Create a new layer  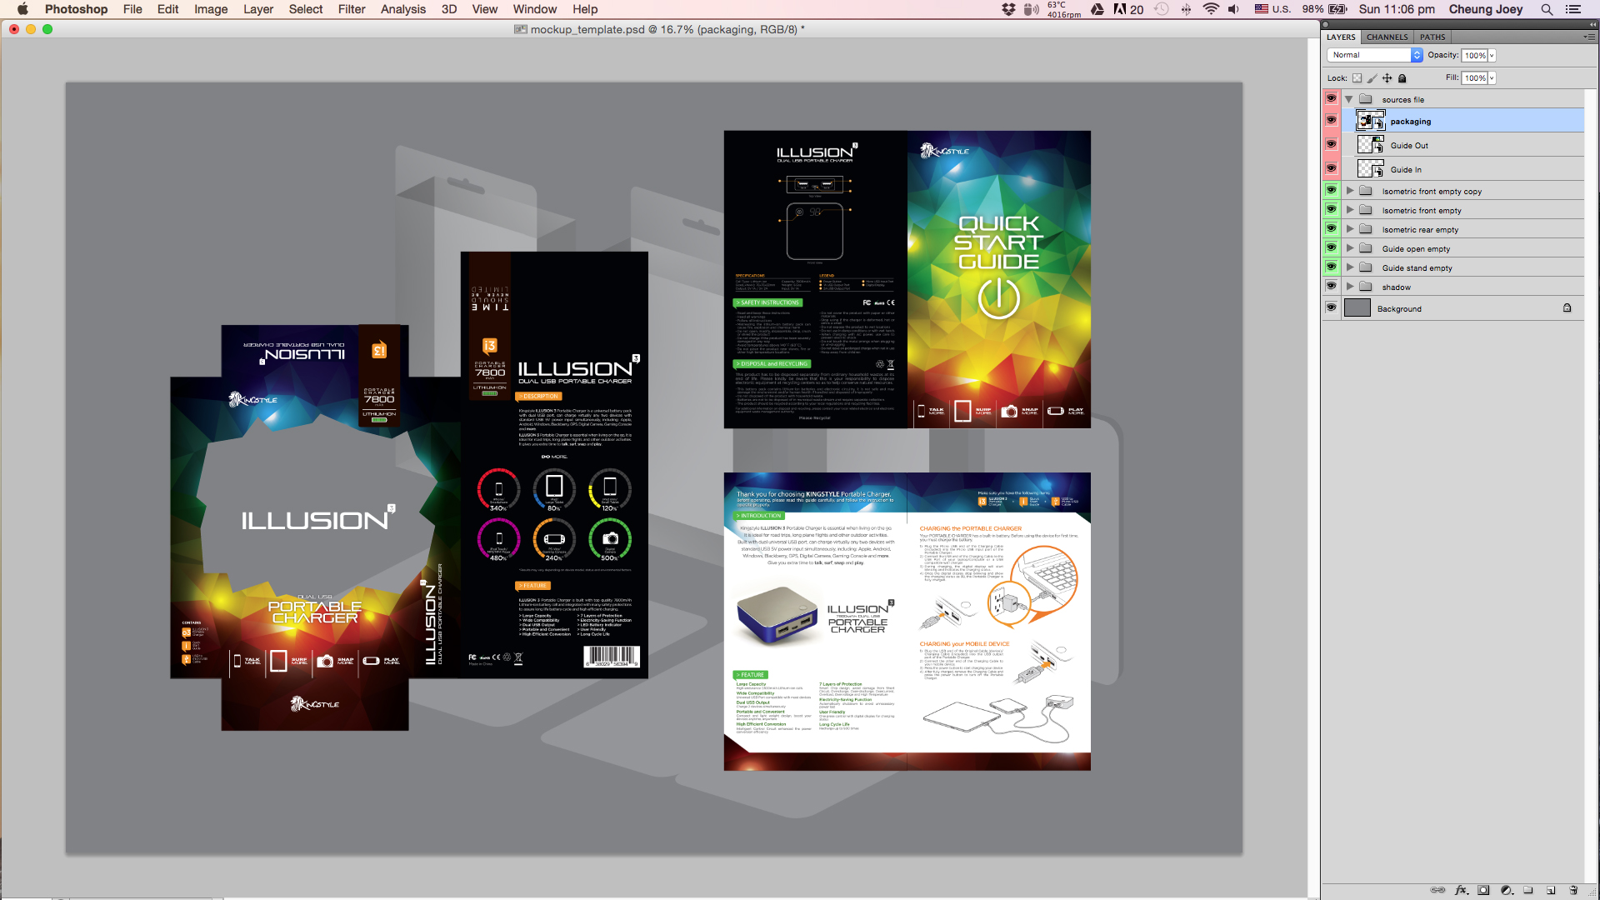(1551, 890)
